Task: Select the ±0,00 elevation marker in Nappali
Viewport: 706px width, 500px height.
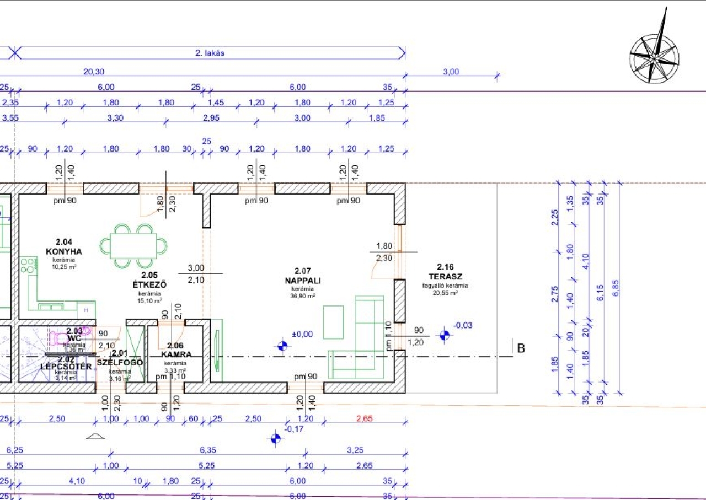Action: (282, 346)
